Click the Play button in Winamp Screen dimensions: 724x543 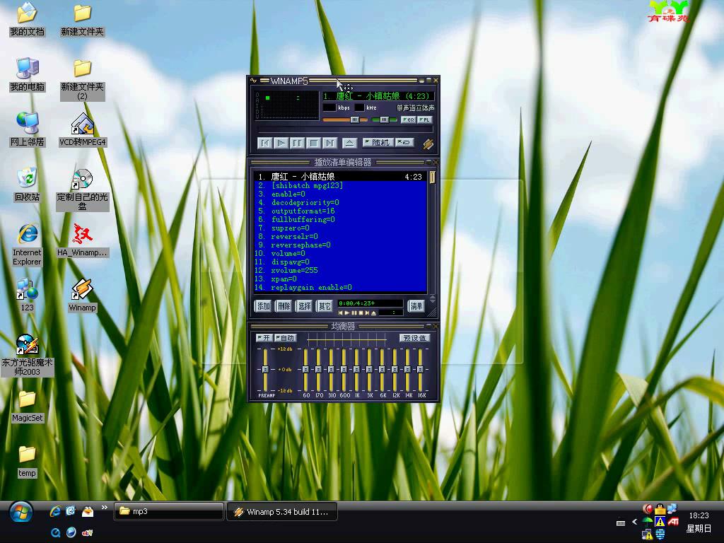click(x=281, y=143)
